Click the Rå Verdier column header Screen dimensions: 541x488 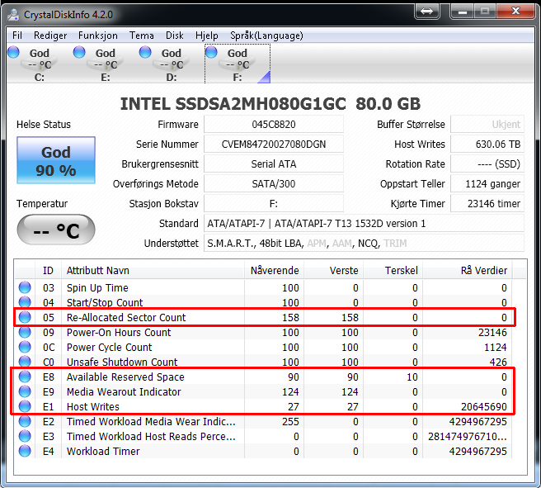[x=468, y=270]
